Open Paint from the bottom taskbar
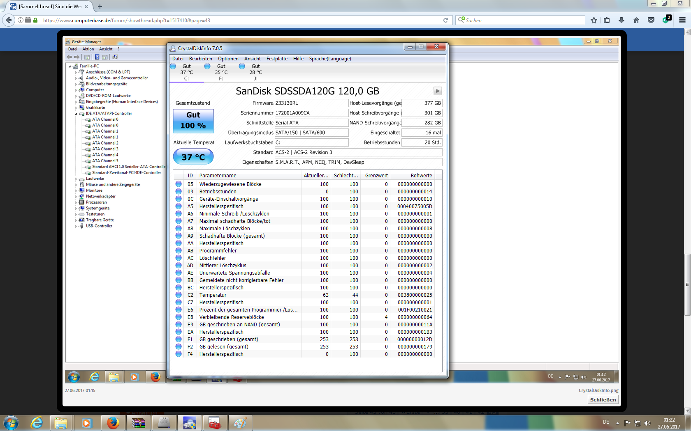This screenshot has width=691, height=431. pyautogui.click(x=240, y=423)
